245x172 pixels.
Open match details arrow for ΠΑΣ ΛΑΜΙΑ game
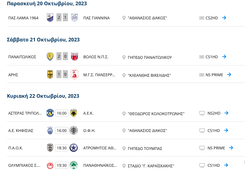click(224, 18)
